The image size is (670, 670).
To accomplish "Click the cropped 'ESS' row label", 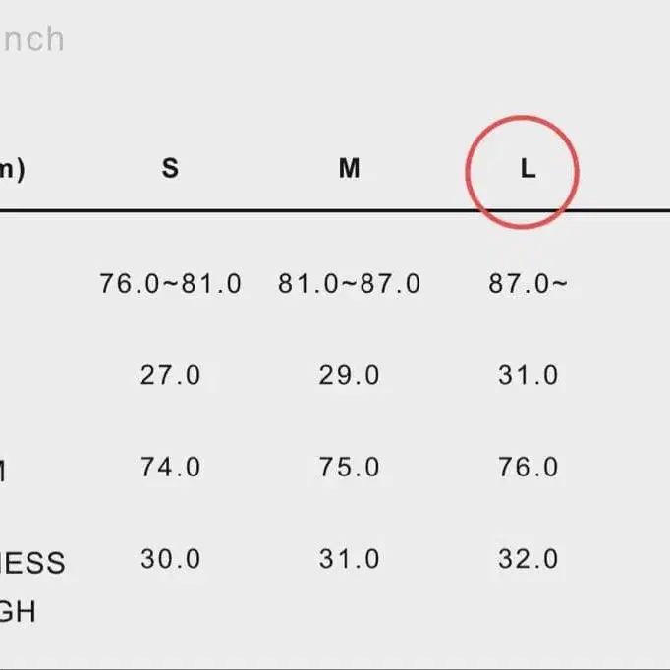I will (x=32, y=564).
